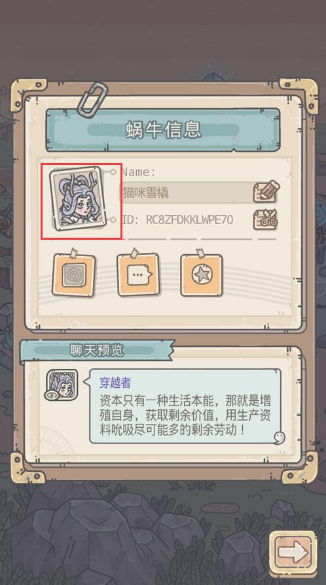
Task: Click the 穿越者 title in chat bubble
Action: point(115,383)
